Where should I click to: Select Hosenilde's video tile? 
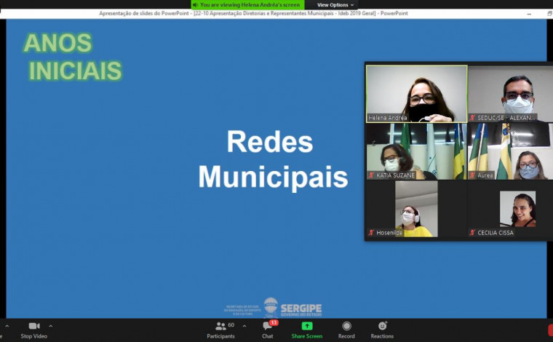pyautogui.click(x=416, y=208)
